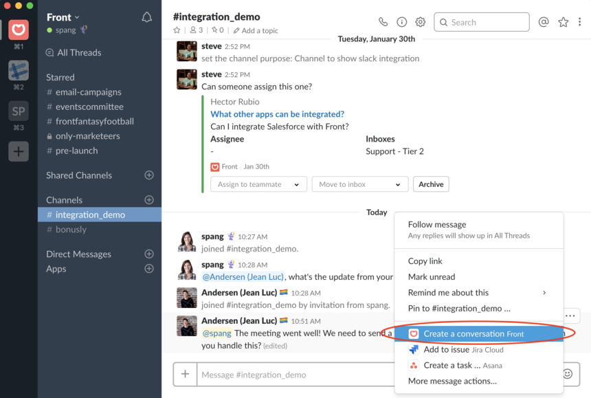This screenshot has width=591, height=398.
Task: Open the more options vertical dots
Action: (x=580, y=22)
